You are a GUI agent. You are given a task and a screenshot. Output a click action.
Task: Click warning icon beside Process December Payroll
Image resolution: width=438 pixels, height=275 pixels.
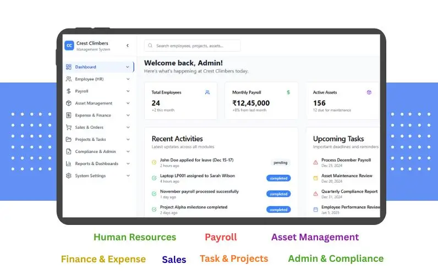[315, 162]
